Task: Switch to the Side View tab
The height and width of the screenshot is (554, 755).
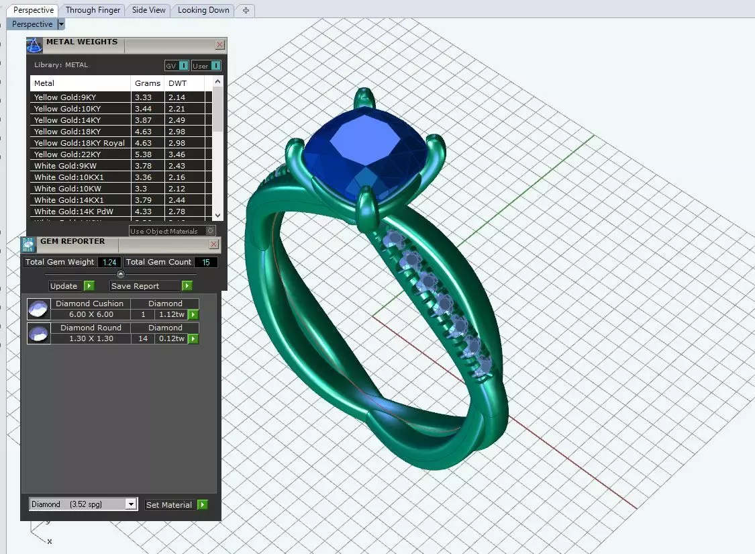Action: [x=148, y=10]
